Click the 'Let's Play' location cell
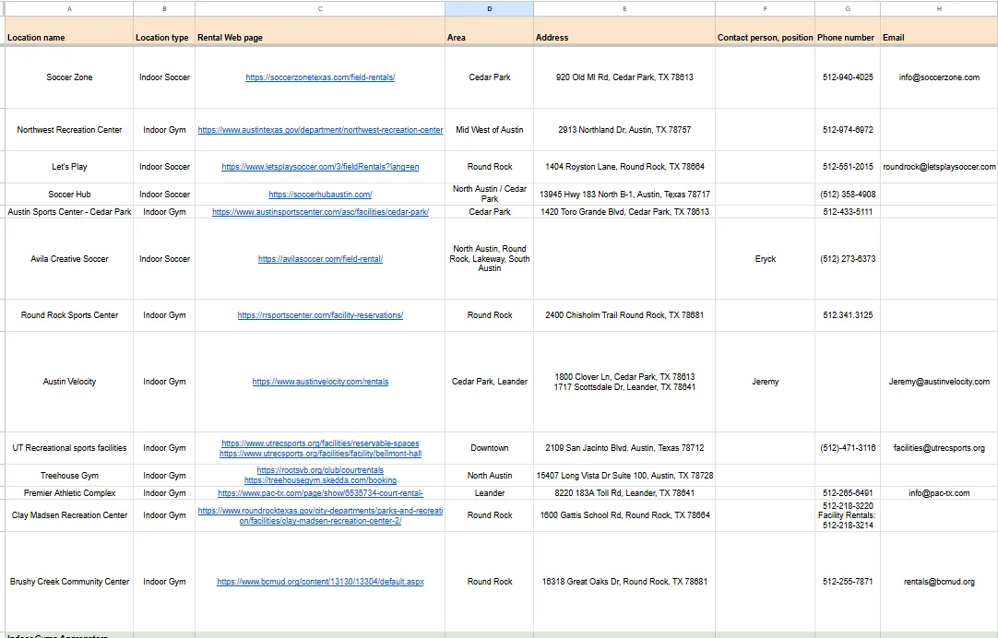The height and width of the screenshot is (638, 998). pyautogui.click(x=69, y=167)
